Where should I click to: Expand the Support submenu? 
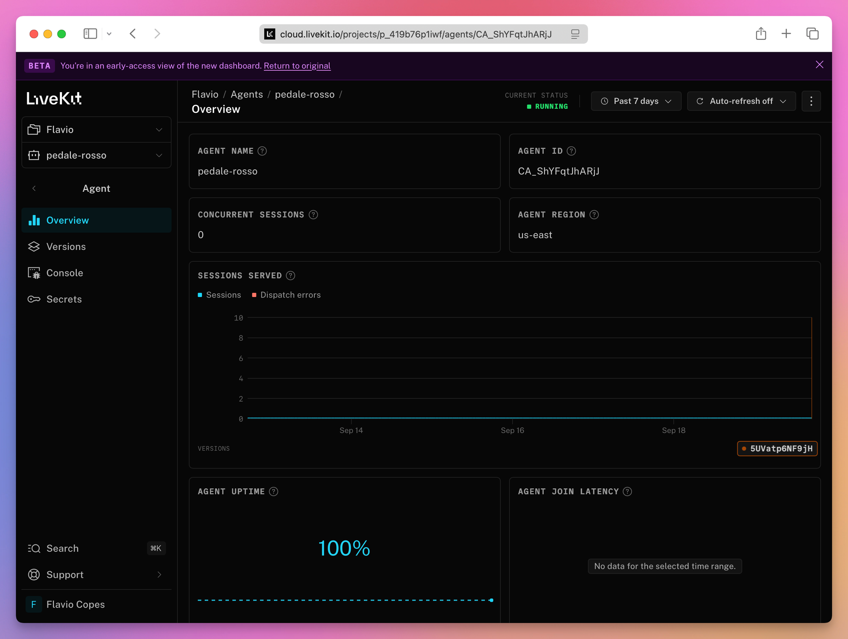click(96, 575)
